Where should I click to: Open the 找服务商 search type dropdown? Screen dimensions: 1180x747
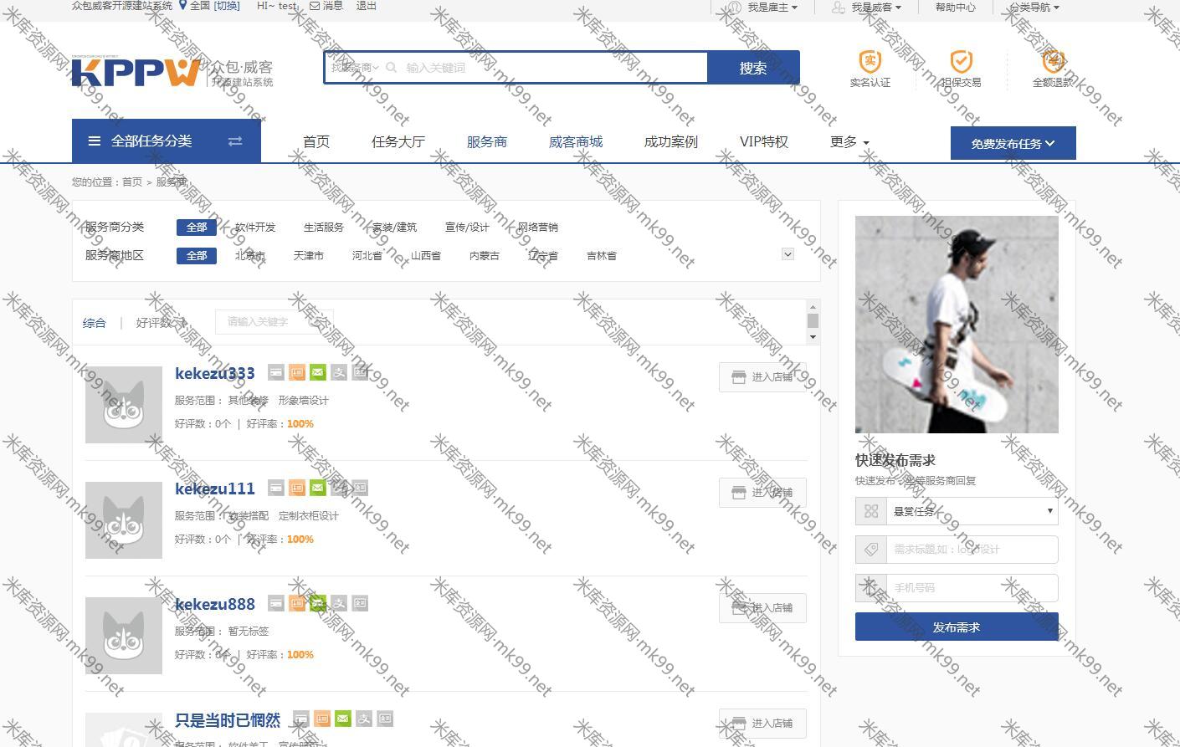[x=355, y=68]
